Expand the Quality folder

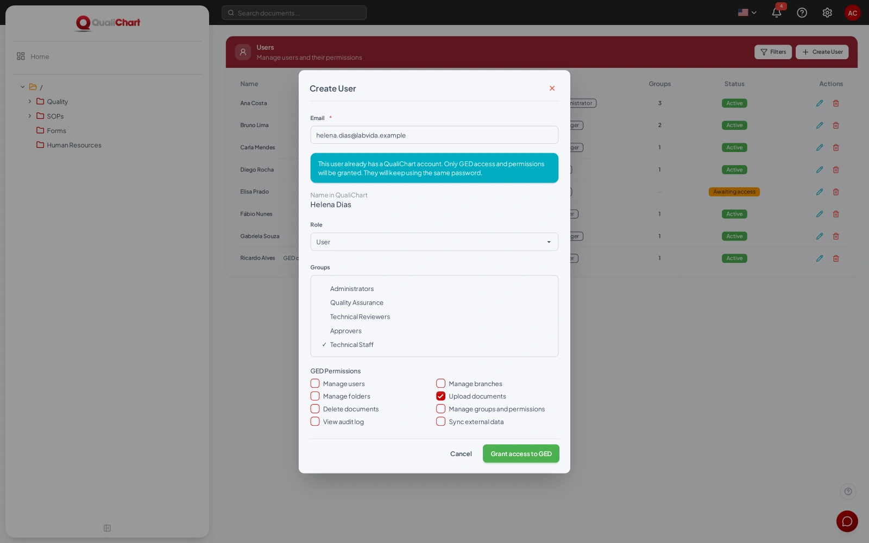[x=30, y=102]
